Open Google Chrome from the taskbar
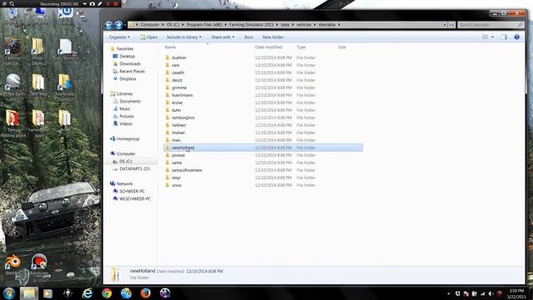533x300 pixels. click(x=107, y=293)
